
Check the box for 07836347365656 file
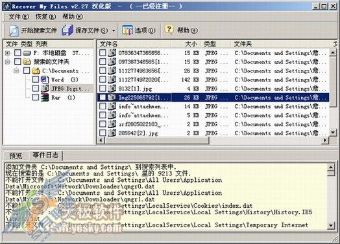103,53
